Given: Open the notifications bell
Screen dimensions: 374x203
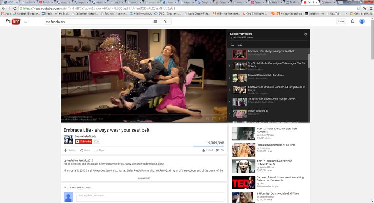Looking at the screenshot, I should point(352,21).
